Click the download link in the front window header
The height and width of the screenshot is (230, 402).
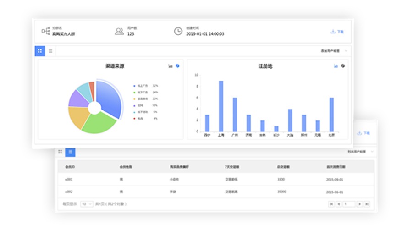pos(337,32)
